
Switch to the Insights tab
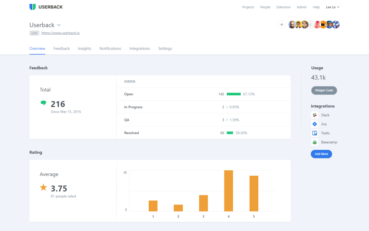(85, 48)
